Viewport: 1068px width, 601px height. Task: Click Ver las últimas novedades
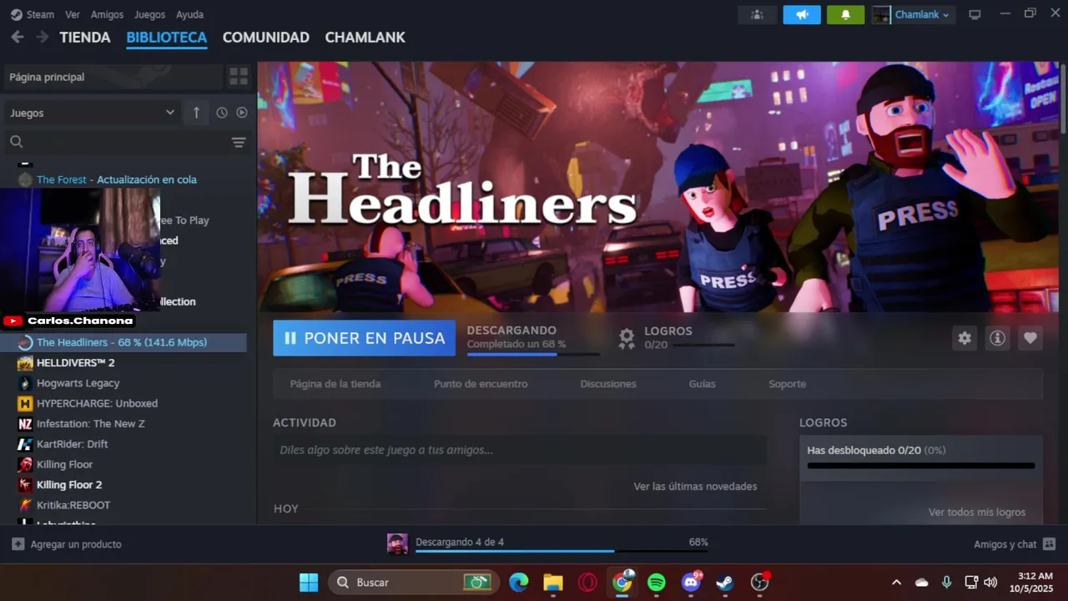[x=695, y=486]
